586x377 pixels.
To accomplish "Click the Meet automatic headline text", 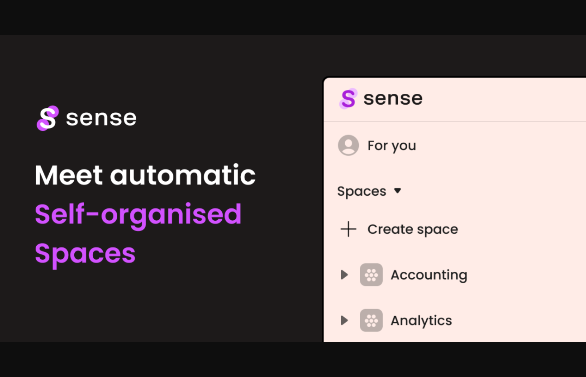I will 145,175.
